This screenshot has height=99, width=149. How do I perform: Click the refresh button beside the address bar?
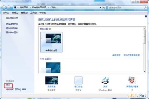(x=104, y=8)
